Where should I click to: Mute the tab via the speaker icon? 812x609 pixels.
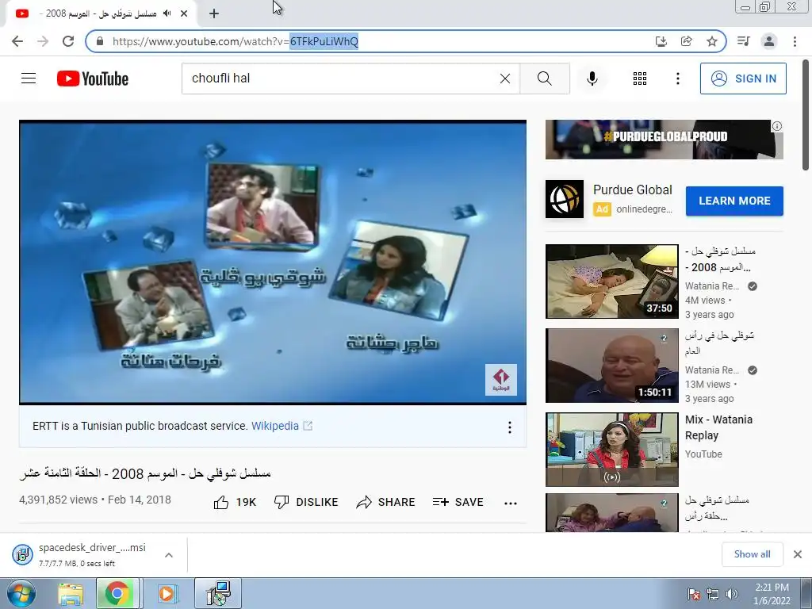tap(167, 13)
